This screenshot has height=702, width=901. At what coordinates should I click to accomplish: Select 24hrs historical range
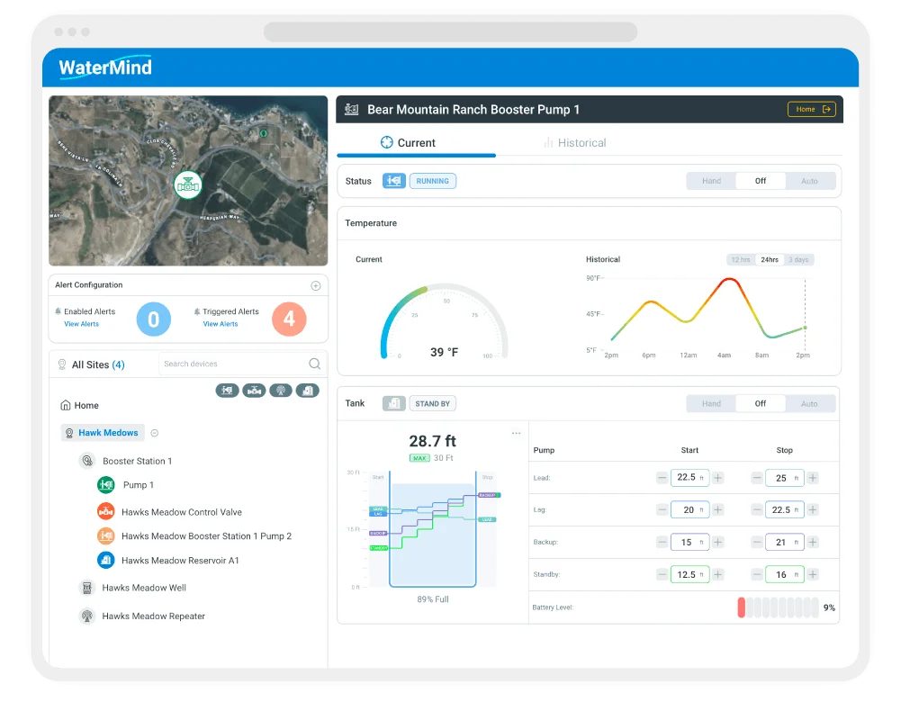pos(770,260)
